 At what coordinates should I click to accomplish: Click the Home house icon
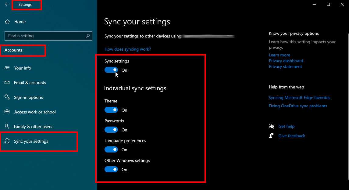click(x=7, y=22)
